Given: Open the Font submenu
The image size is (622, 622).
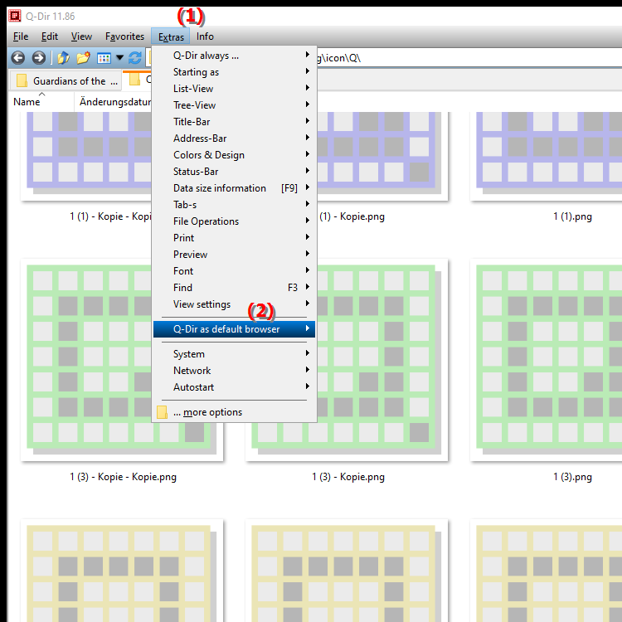Looking at the screenshot, I should [234, 271].
